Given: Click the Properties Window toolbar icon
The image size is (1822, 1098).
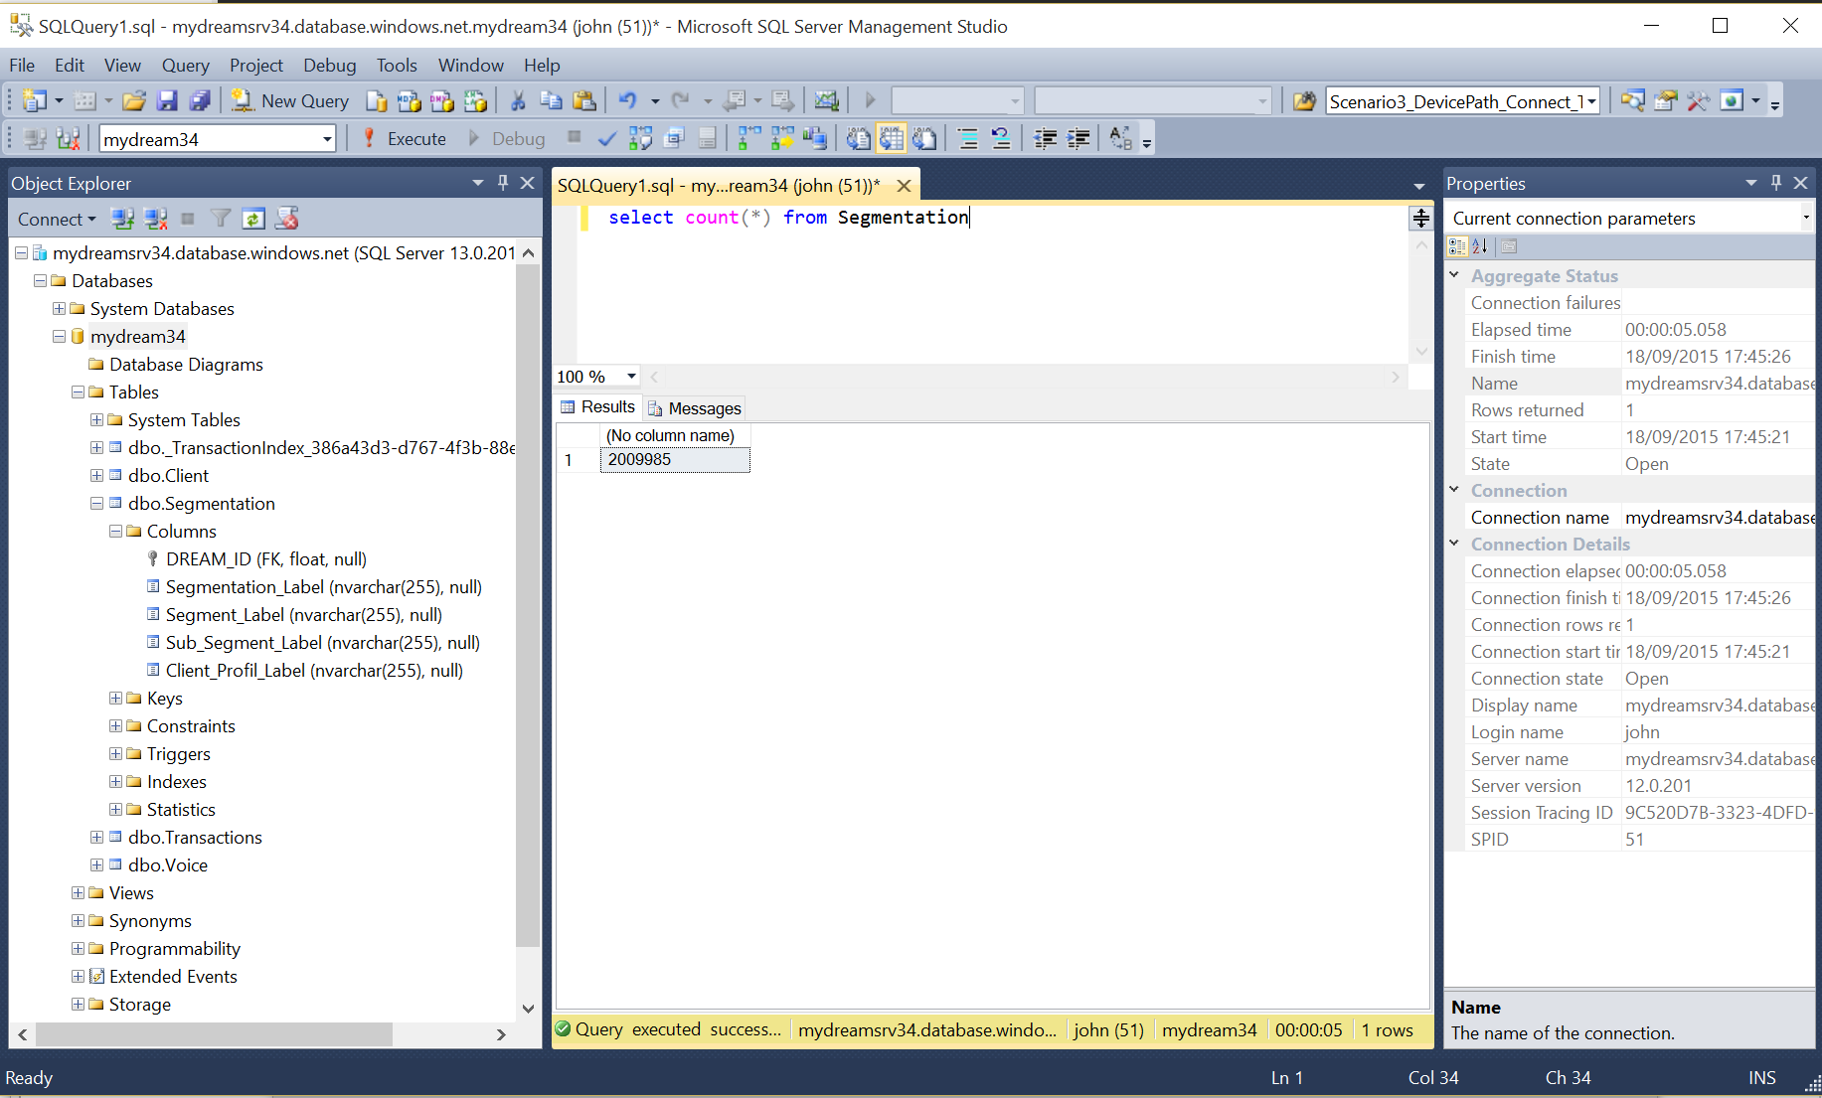Looking at the screenshot, I should pyautogui.click(x=1665, y=100).
